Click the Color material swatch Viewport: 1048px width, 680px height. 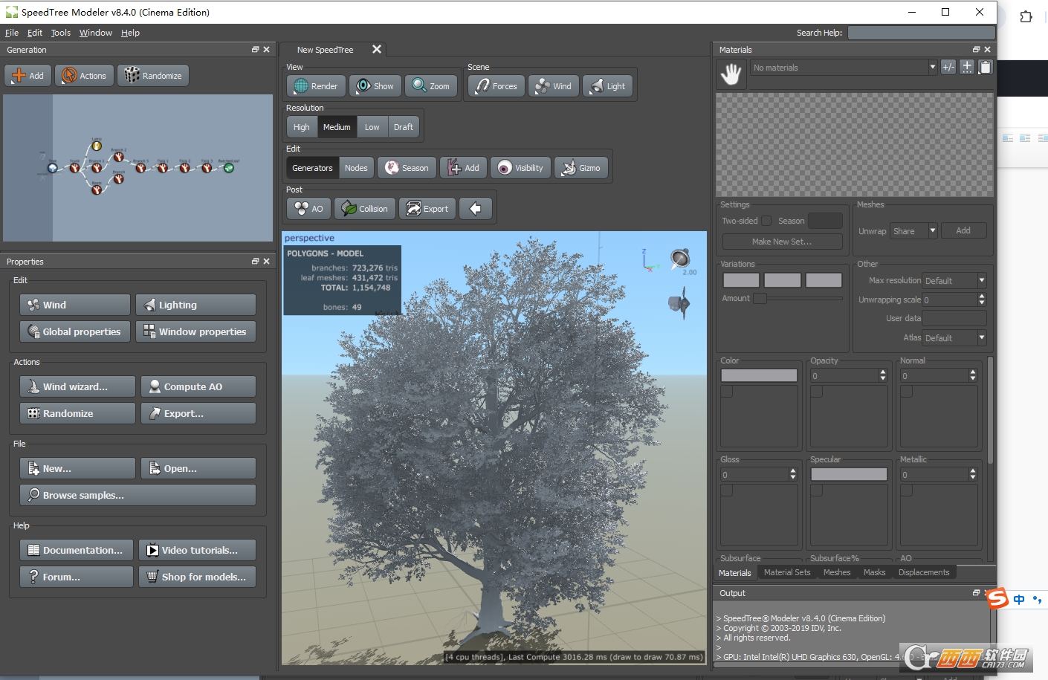(759, 375)
